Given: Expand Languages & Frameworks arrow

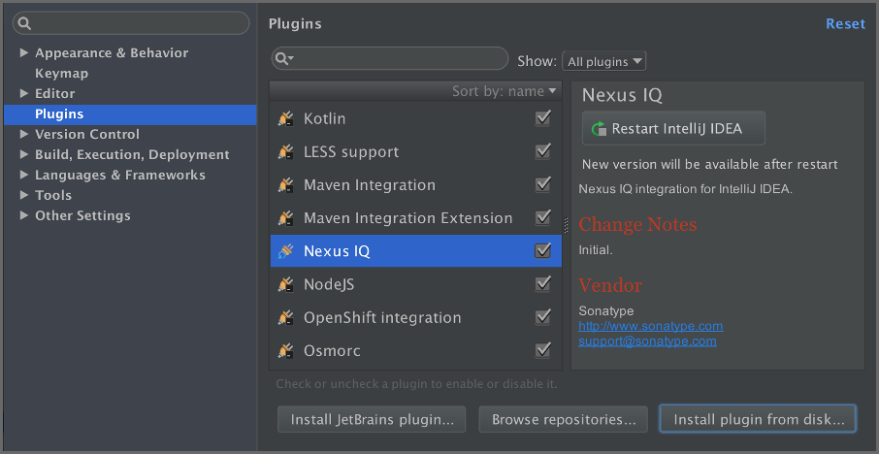Looking at the screenshot, I should (x=23, y=175).
